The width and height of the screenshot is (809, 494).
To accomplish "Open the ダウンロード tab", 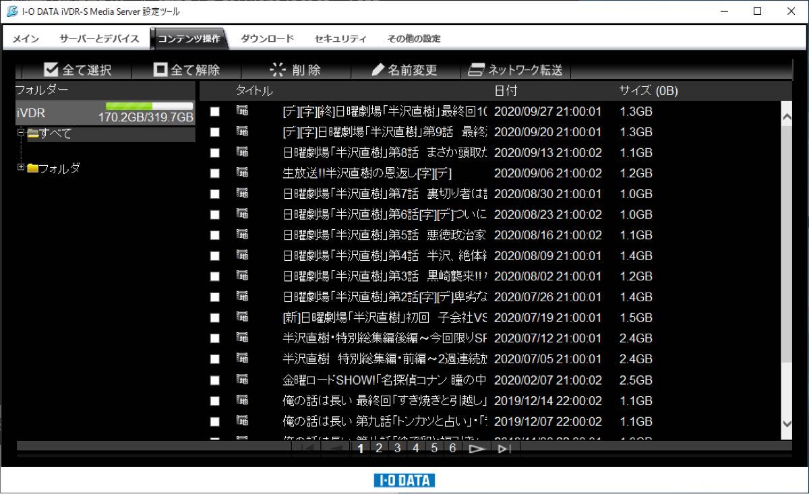I will (x=267, y=38).
